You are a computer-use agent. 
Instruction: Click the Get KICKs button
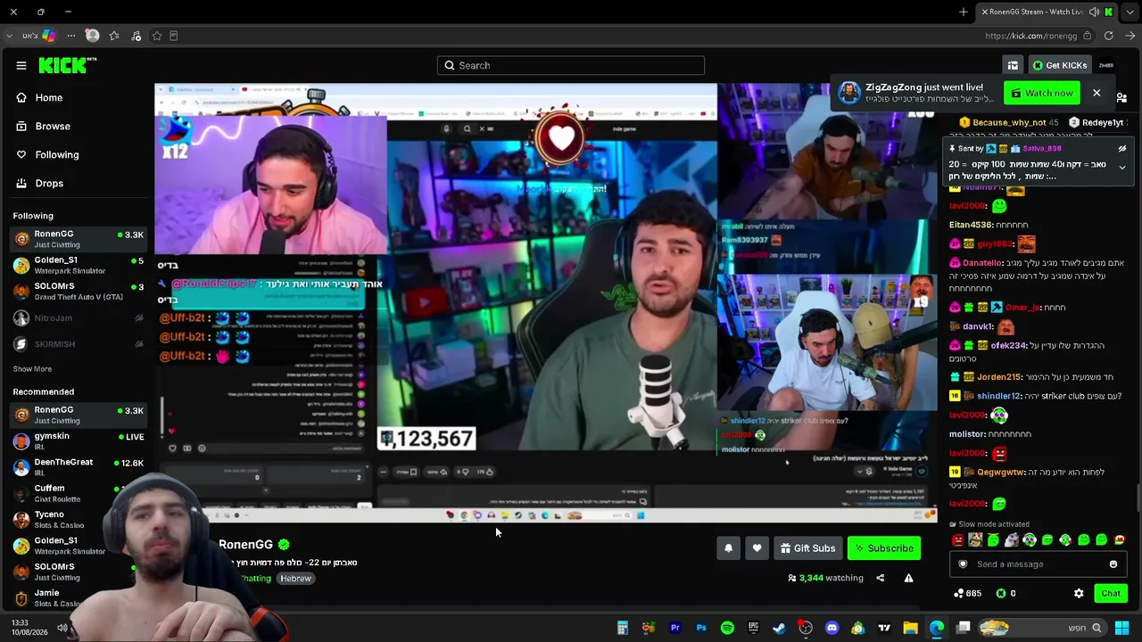(1060, 65)
